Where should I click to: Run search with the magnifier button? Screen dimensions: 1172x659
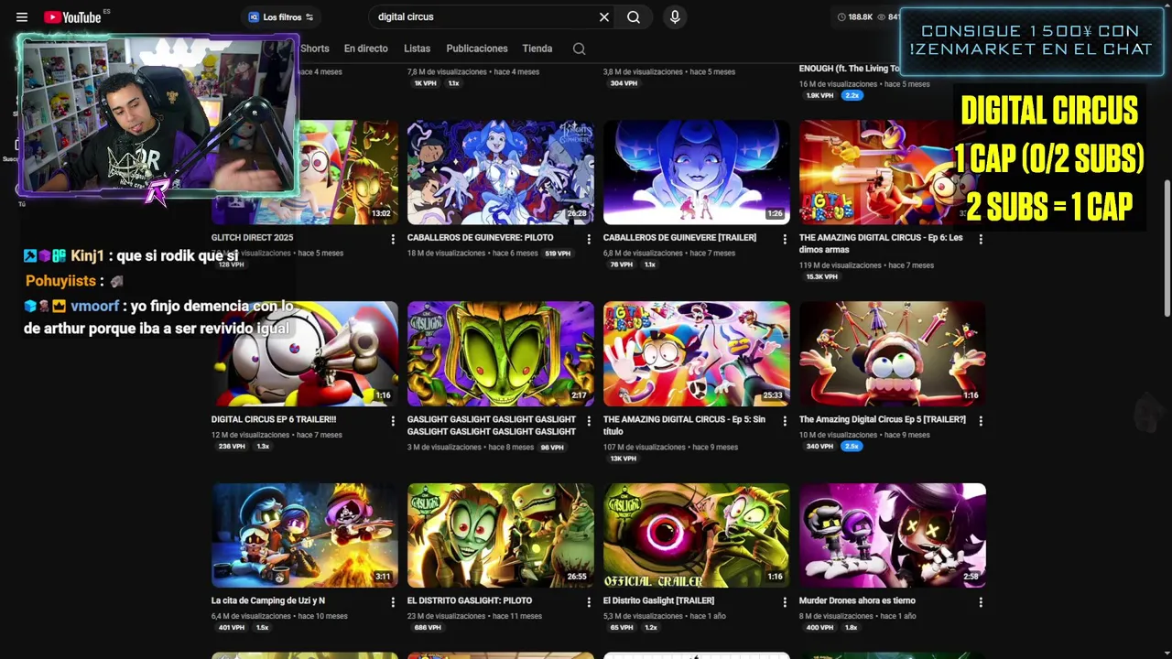634,16
